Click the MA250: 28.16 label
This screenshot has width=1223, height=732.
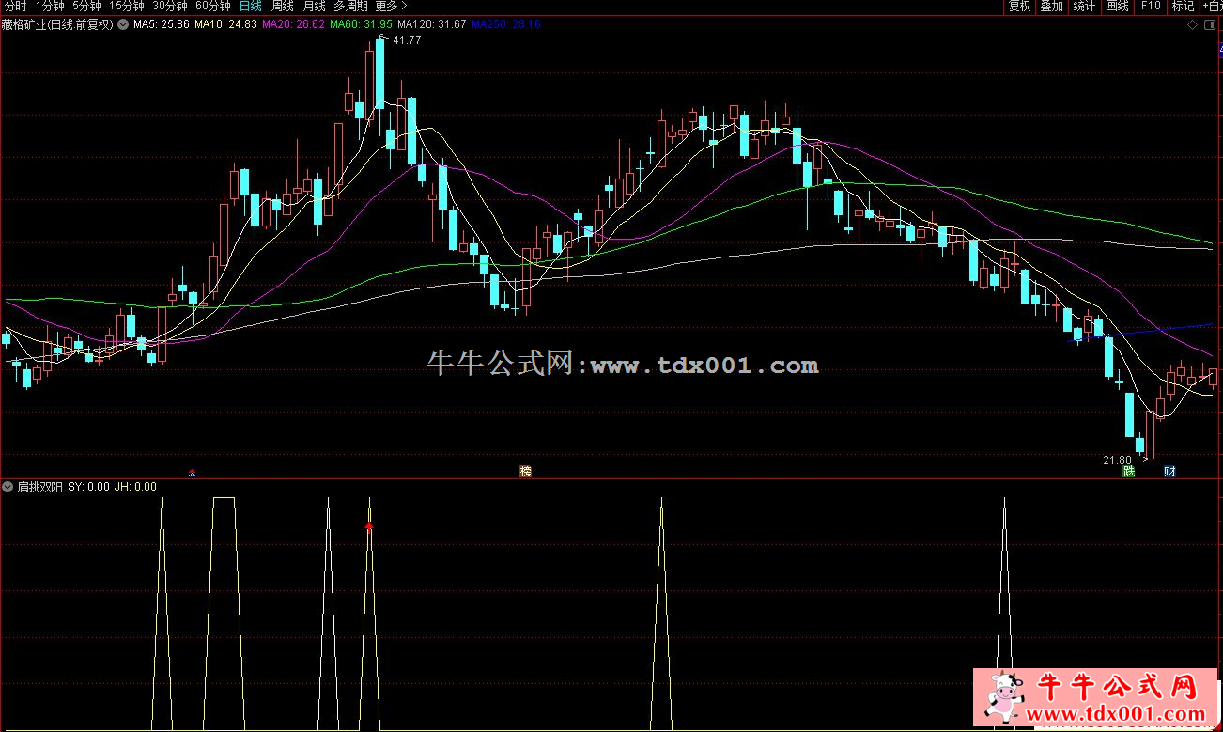tap(505, 24)
